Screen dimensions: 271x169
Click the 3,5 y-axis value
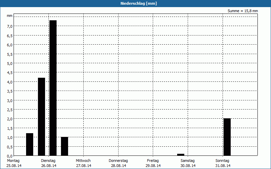click(9, 91)
